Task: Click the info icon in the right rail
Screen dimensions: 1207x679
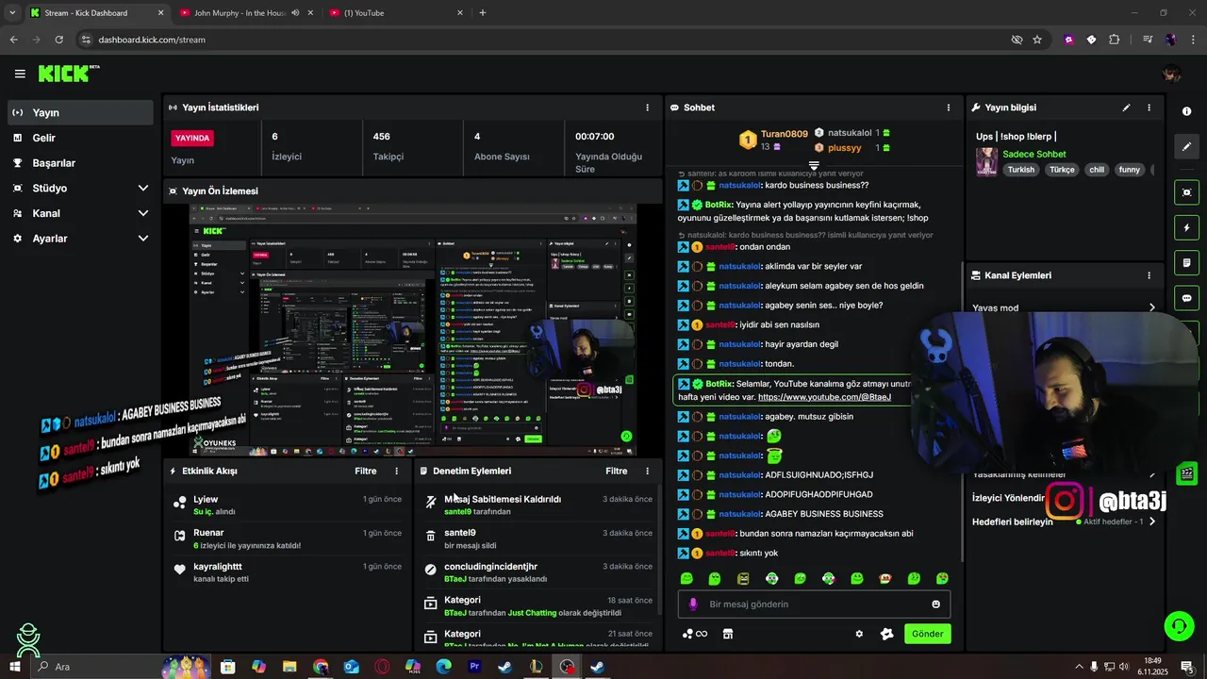Action: point(1186,111)
